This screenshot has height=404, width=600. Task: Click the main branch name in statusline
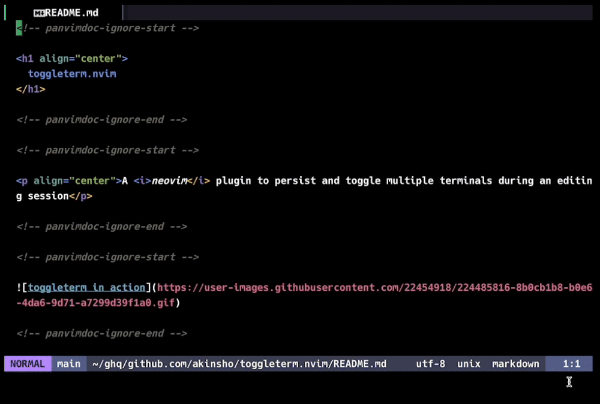tap(69, 363)
